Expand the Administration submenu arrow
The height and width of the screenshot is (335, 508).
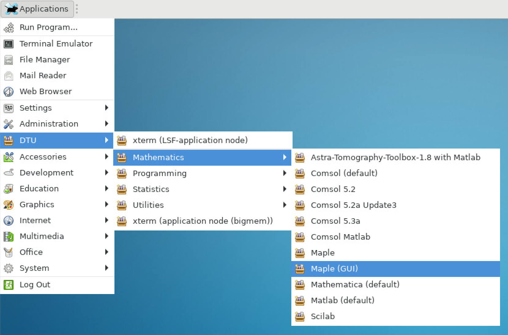pyautogui.click(x=106, y=123)
